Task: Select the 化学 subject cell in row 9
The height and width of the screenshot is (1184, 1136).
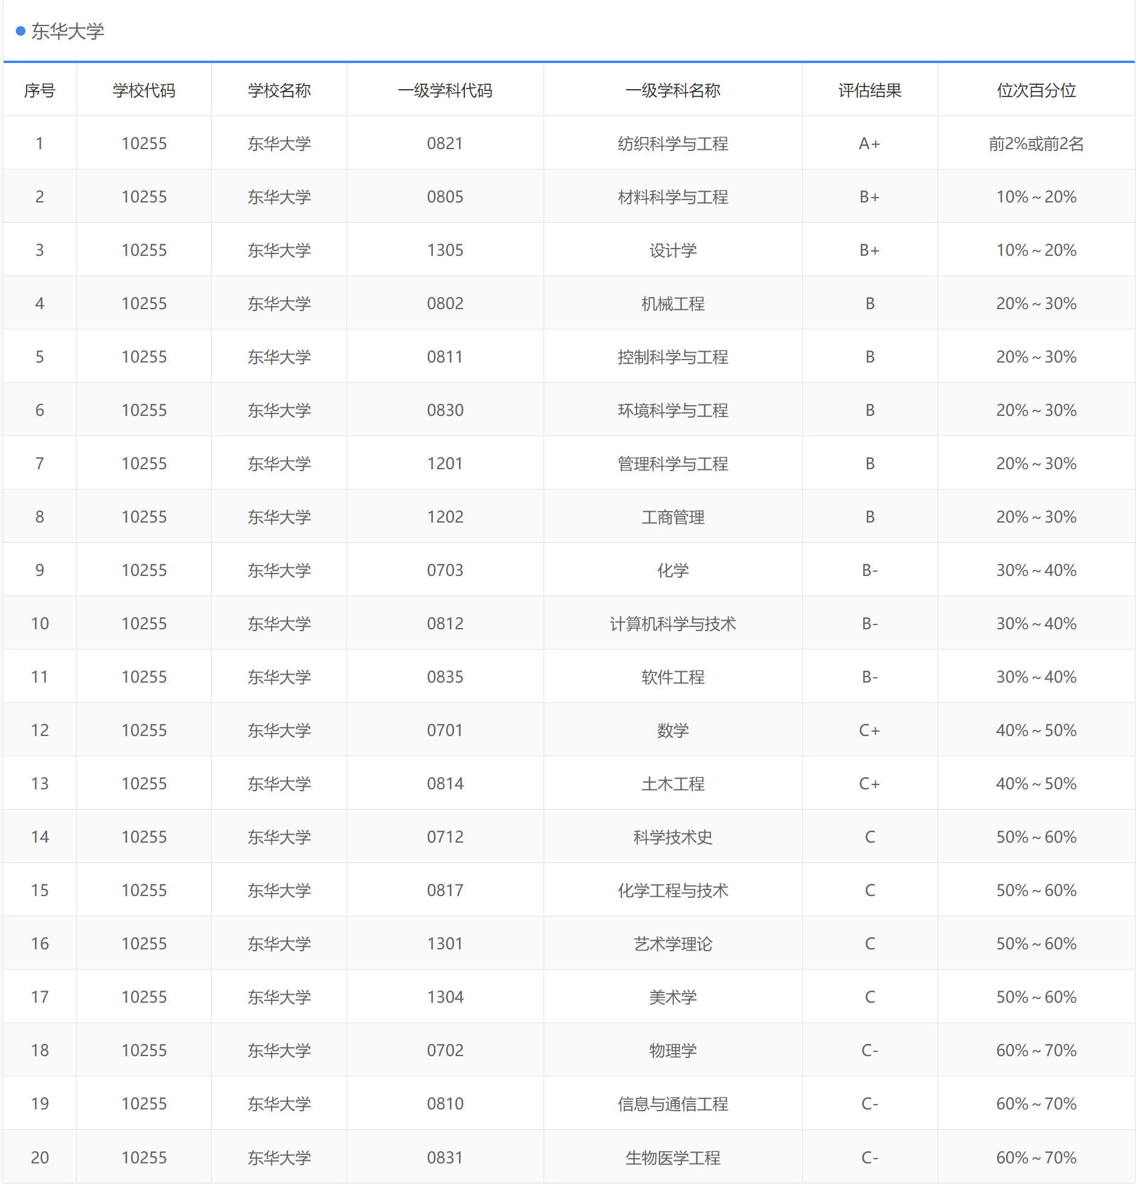Action: coord(673,570)
